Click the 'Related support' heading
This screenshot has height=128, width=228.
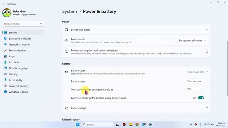[71, 119]
